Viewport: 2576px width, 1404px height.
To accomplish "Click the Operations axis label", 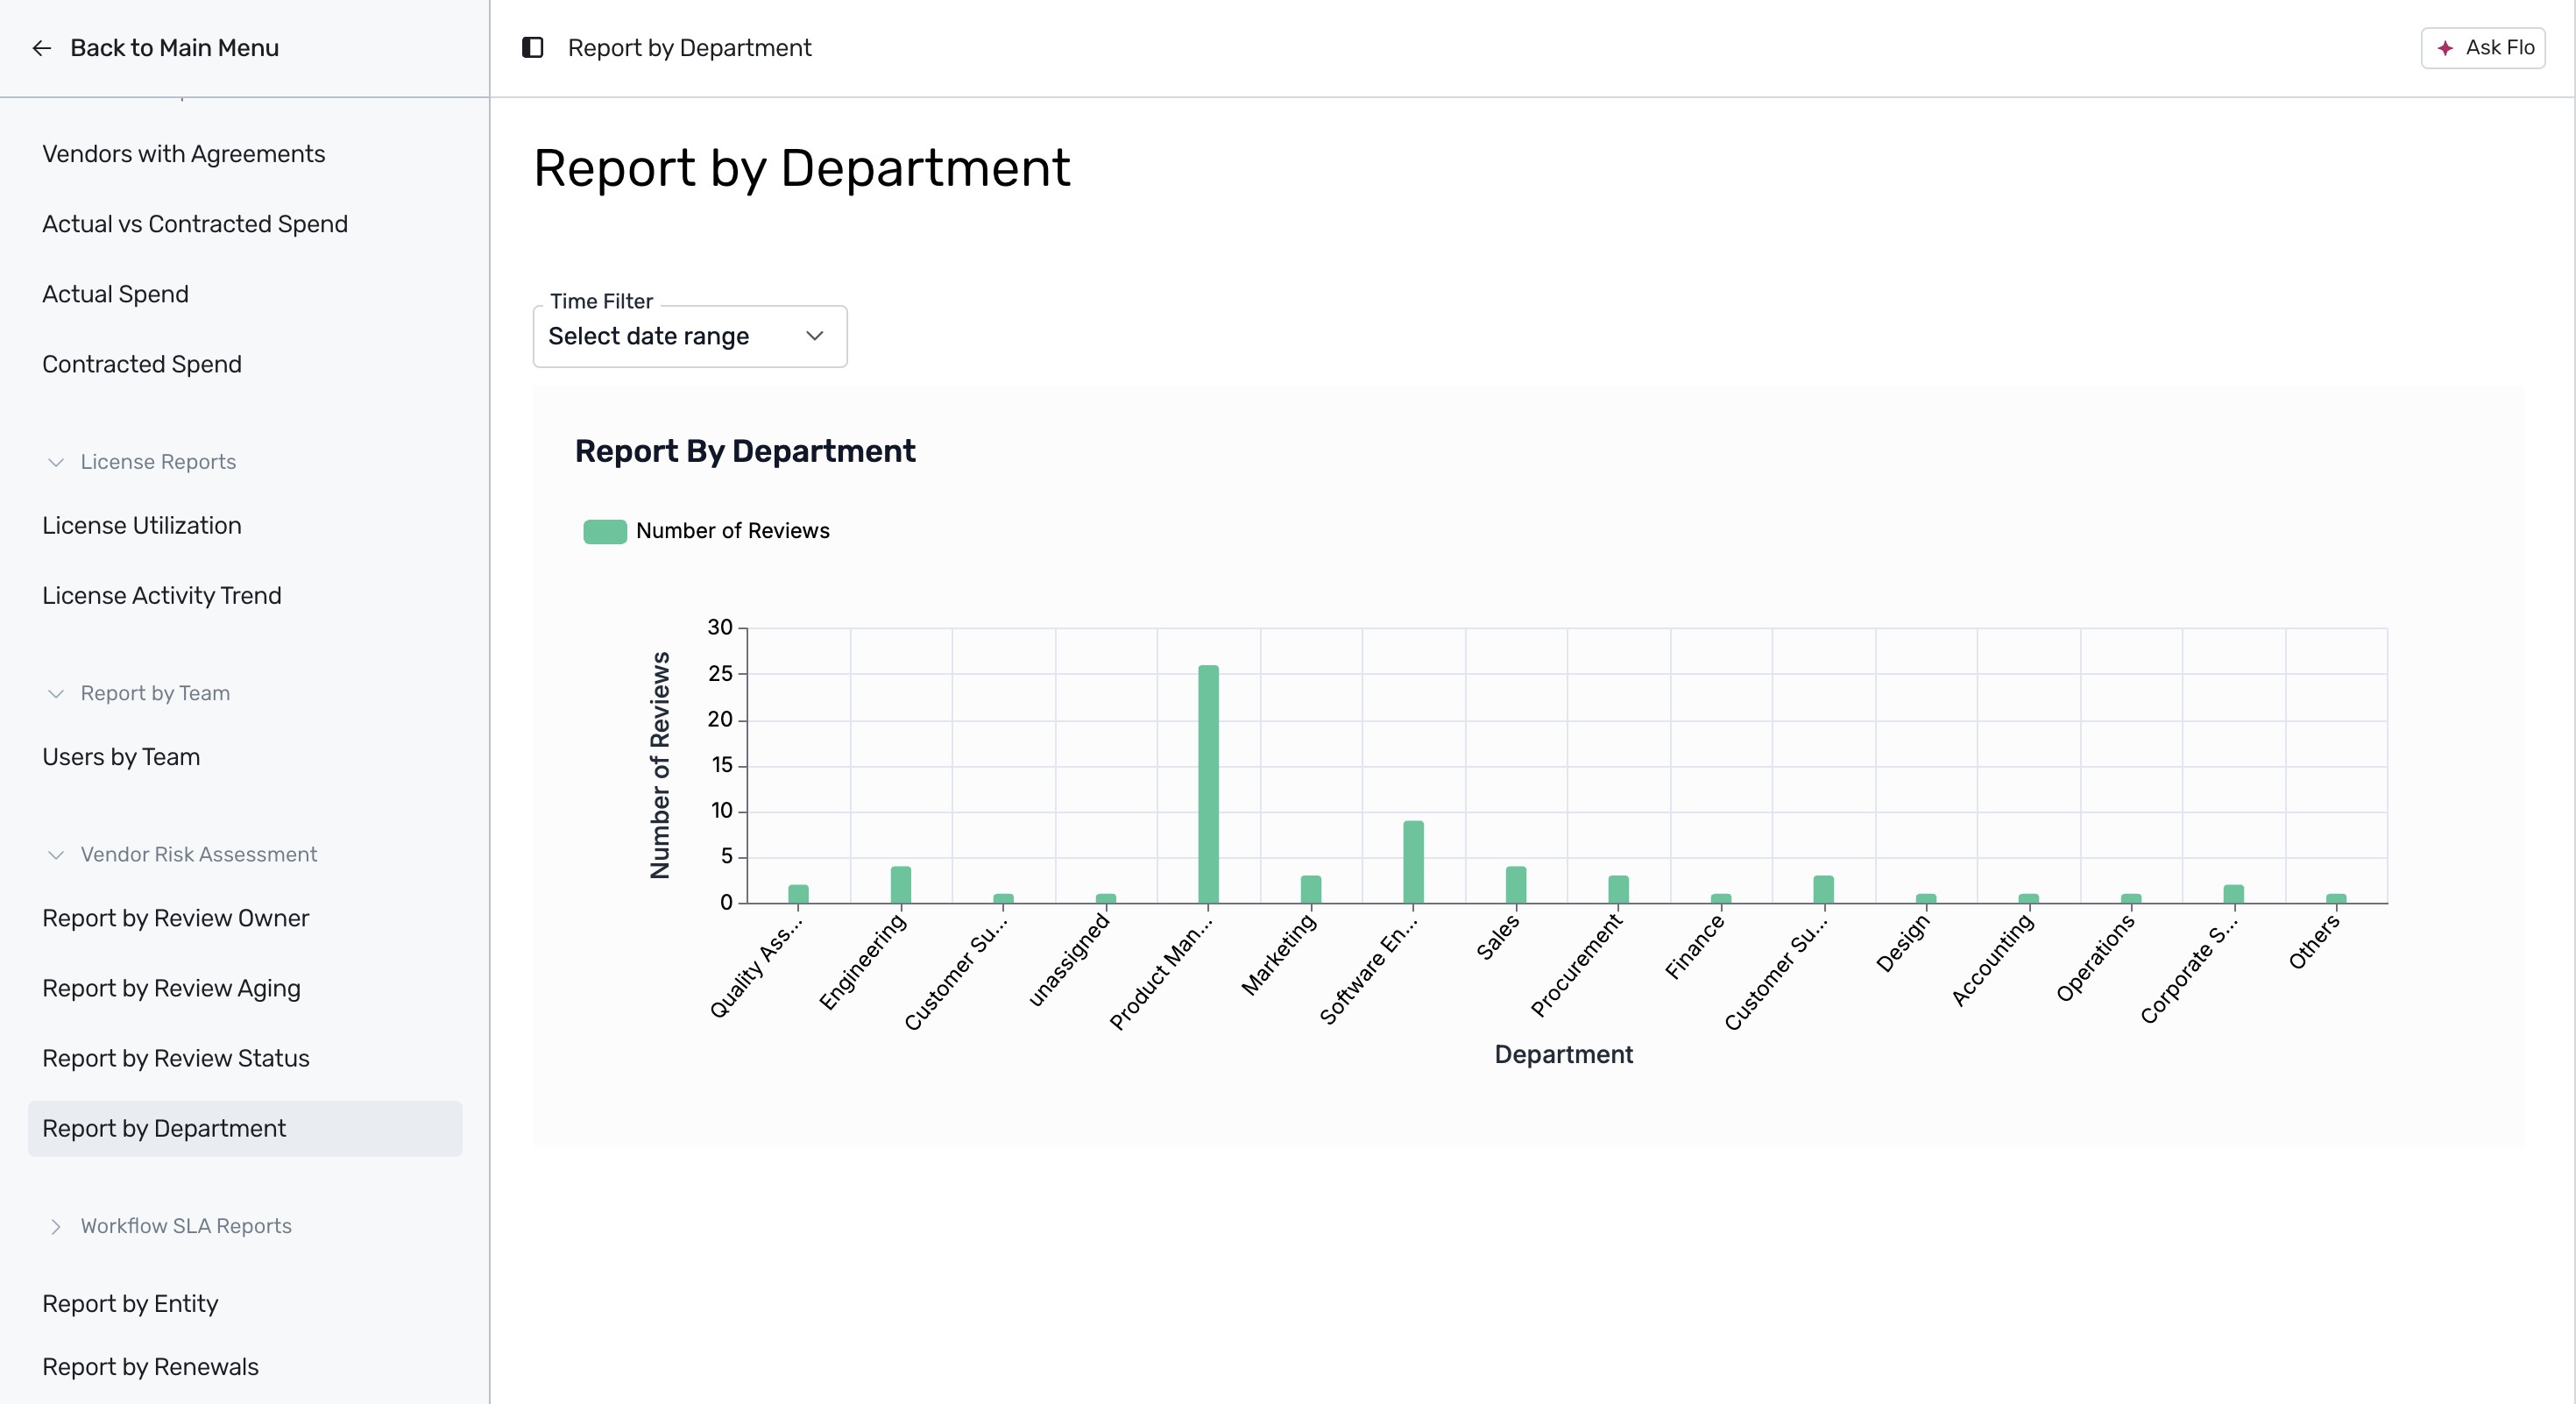I will tap(2095, 957).
